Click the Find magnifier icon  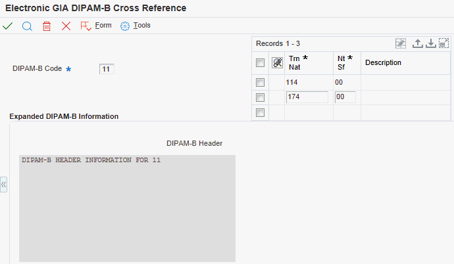coord(27,26)
